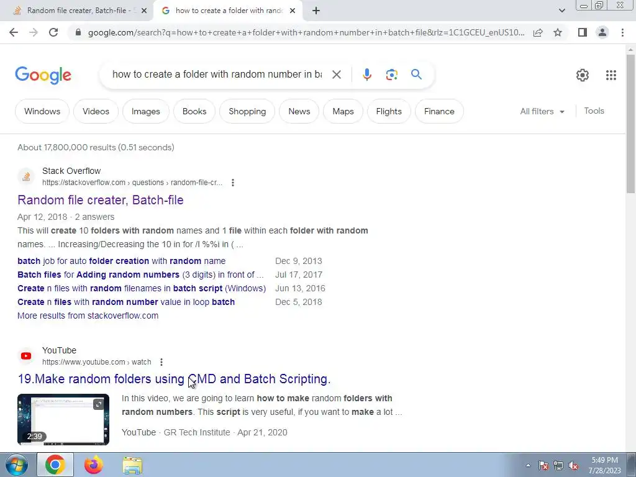Screen dimensions: 636x477
Task: Open 19.Make random folders YouTube result
Action: pyautogui.click(x=175, y=379)
